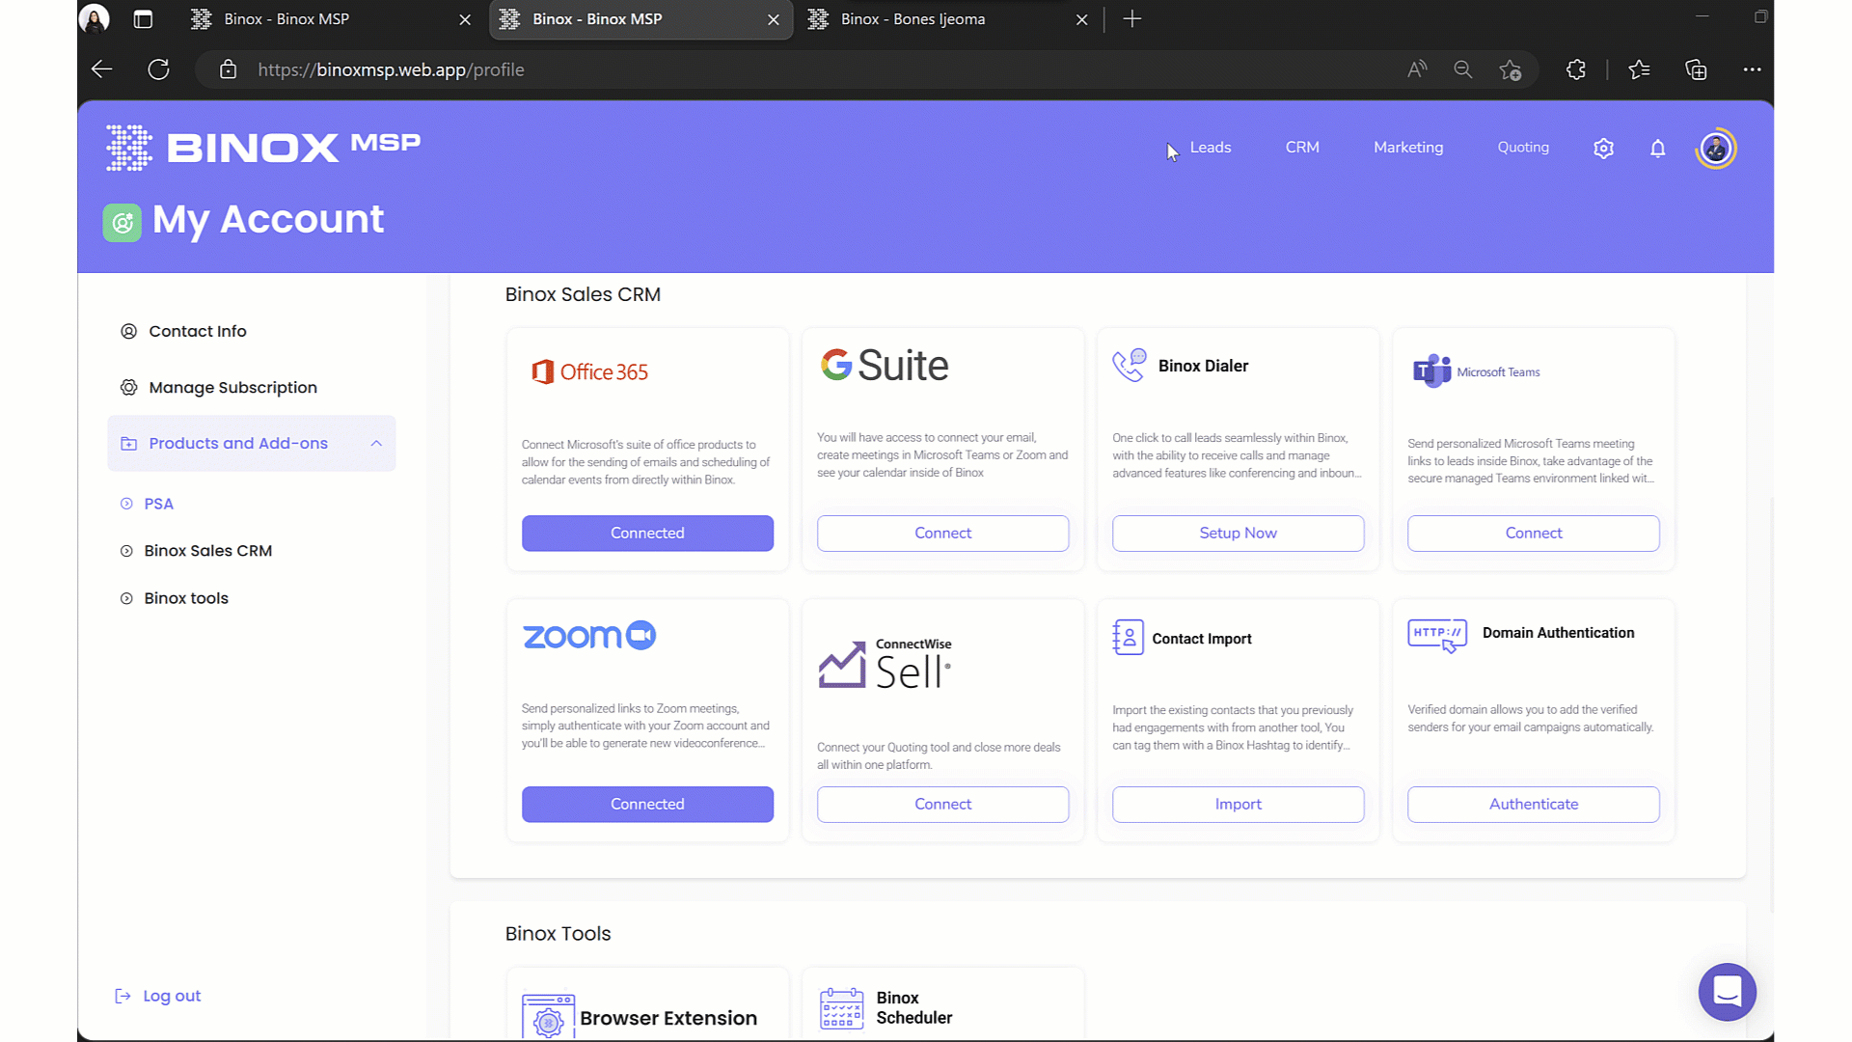The width and height of the screenshot is (1852, 1042).
Task: Open the settings gear icon in header
Action: pos(1603,149)
